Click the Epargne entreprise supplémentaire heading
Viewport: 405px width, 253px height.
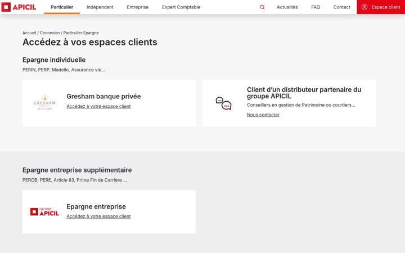pyautogui.click(x=77, y=170)
